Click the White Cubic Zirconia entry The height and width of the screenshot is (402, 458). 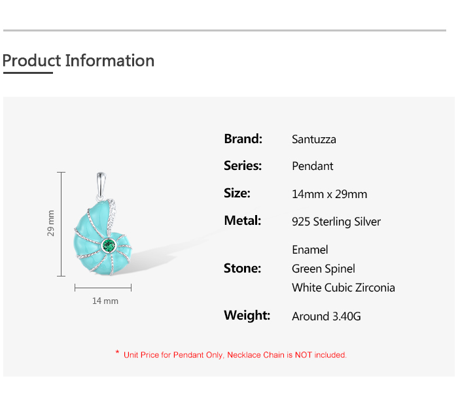click(343, 288)
